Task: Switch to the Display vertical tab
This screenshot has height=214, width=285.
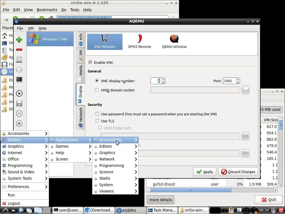Action: click(x=80, y=94)
